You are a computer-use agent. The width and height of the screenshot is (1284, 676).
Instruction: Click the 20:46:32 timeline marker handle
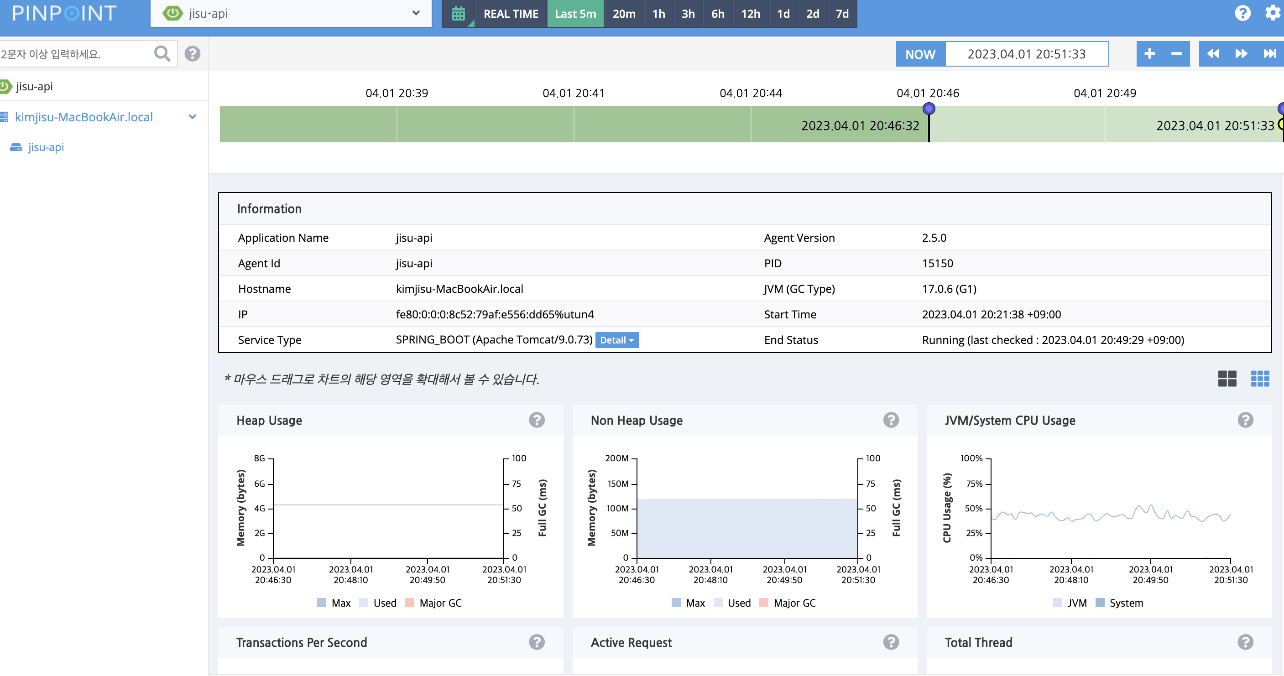tap(929, 109)
